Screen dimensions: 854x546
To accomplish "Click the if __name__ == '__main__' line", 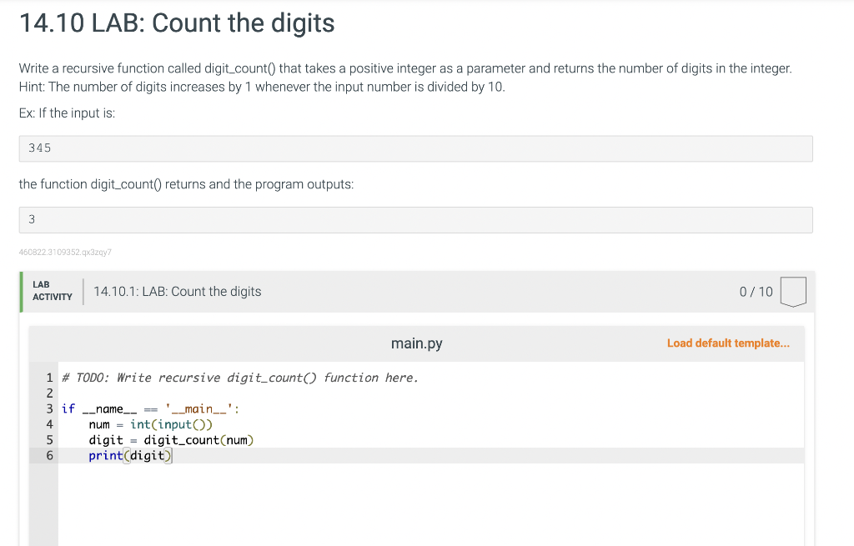I will 150,408.
